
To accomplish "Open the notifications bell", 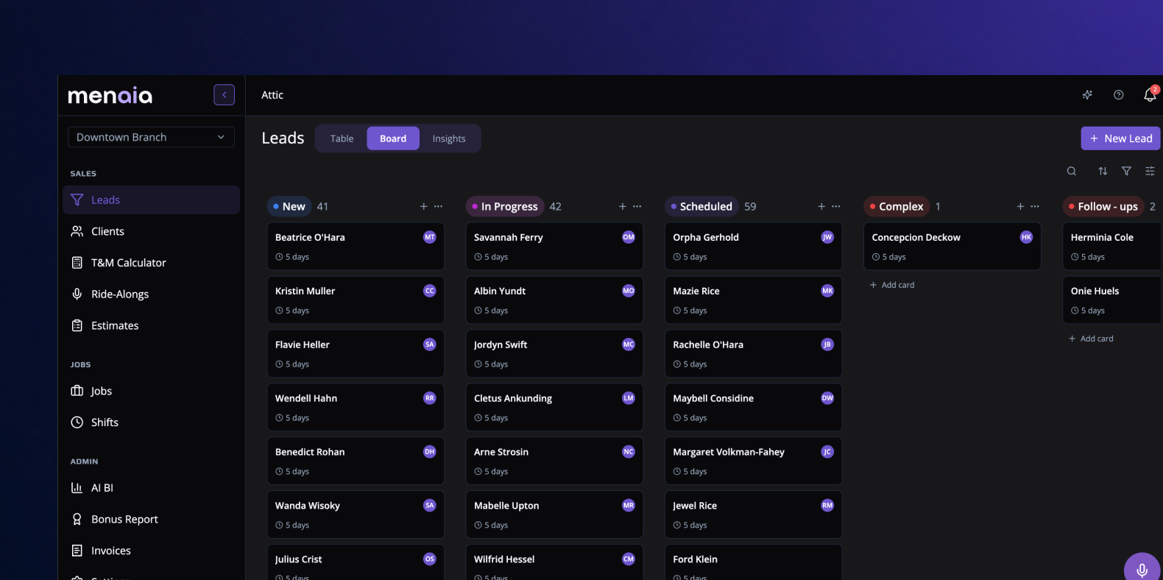I will coord(1150,95).
